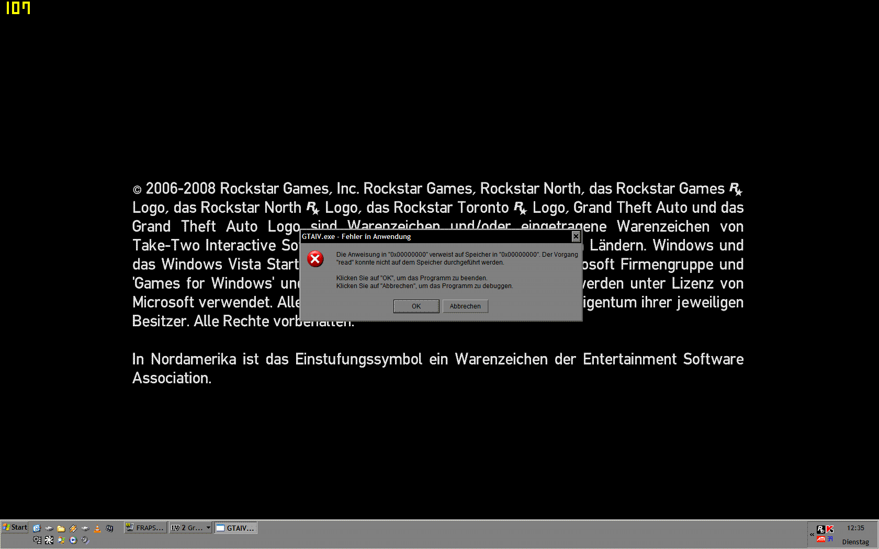Launch Winamp from the lightning bolt icon
879x549 pixels.
click(x=73, y=528)
